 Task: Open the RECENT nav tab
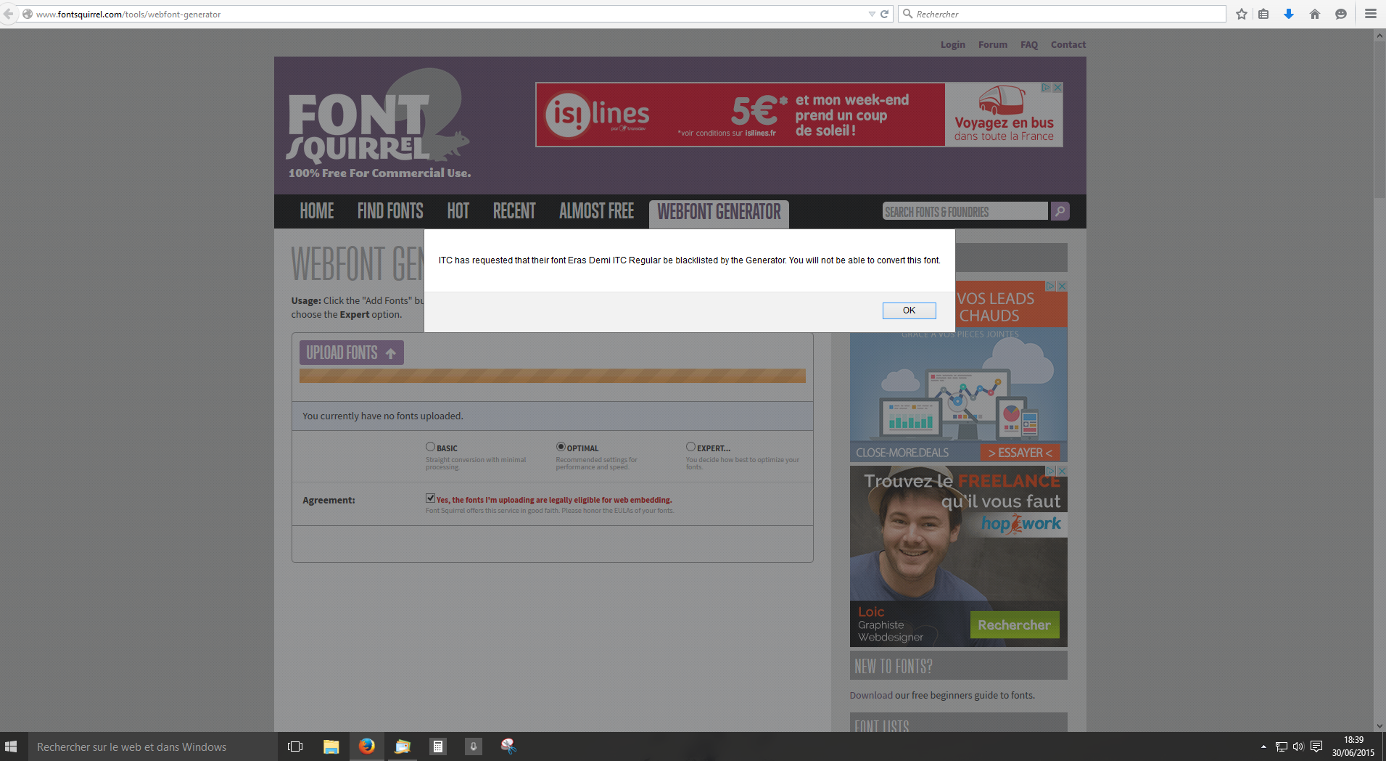(514, 211)
